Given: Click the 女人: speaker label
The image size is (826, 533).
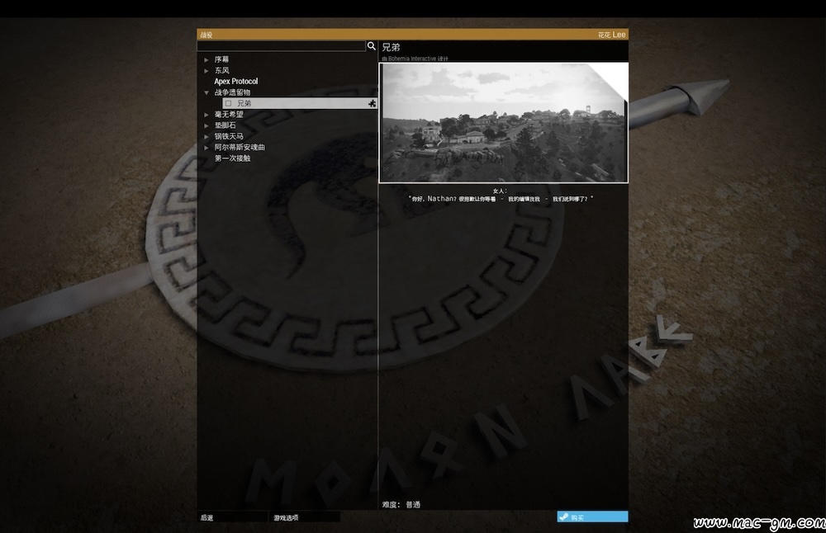Looking at the screenshot, I should point(500,191).
